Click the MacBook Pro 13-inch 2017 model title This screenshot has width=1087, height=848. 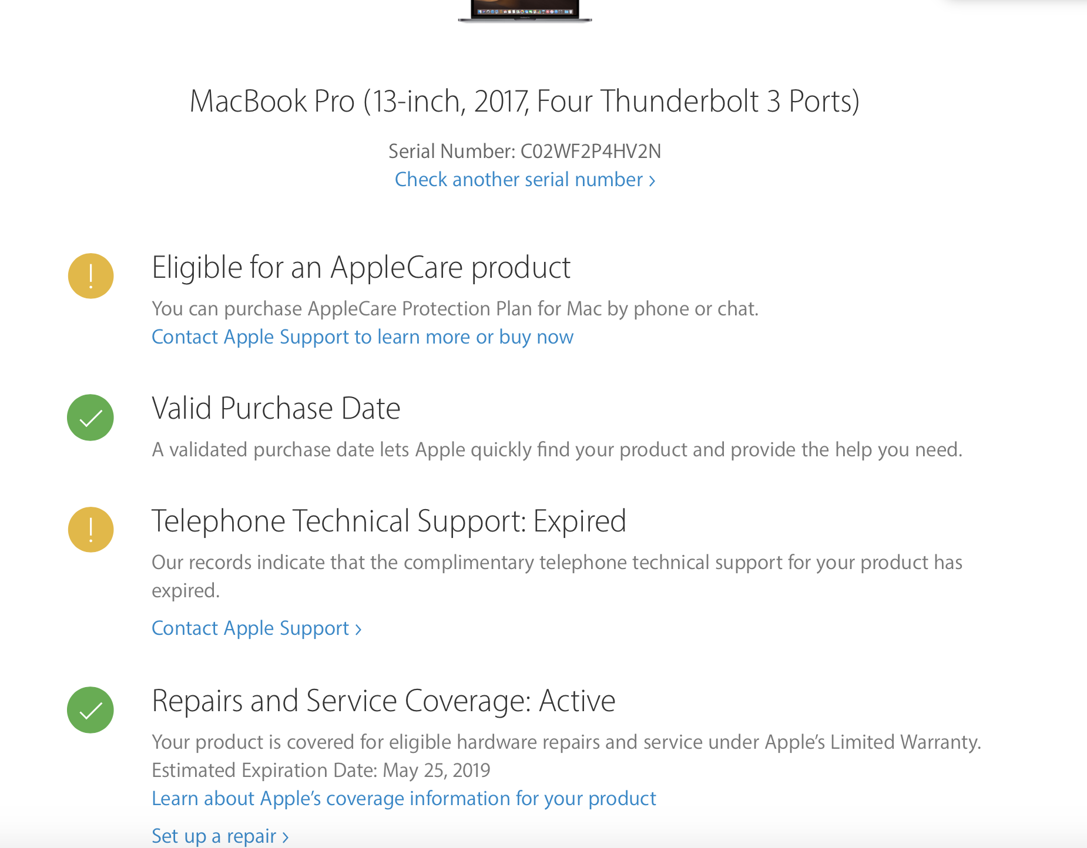pyautogui.click(x=525, y=101)
